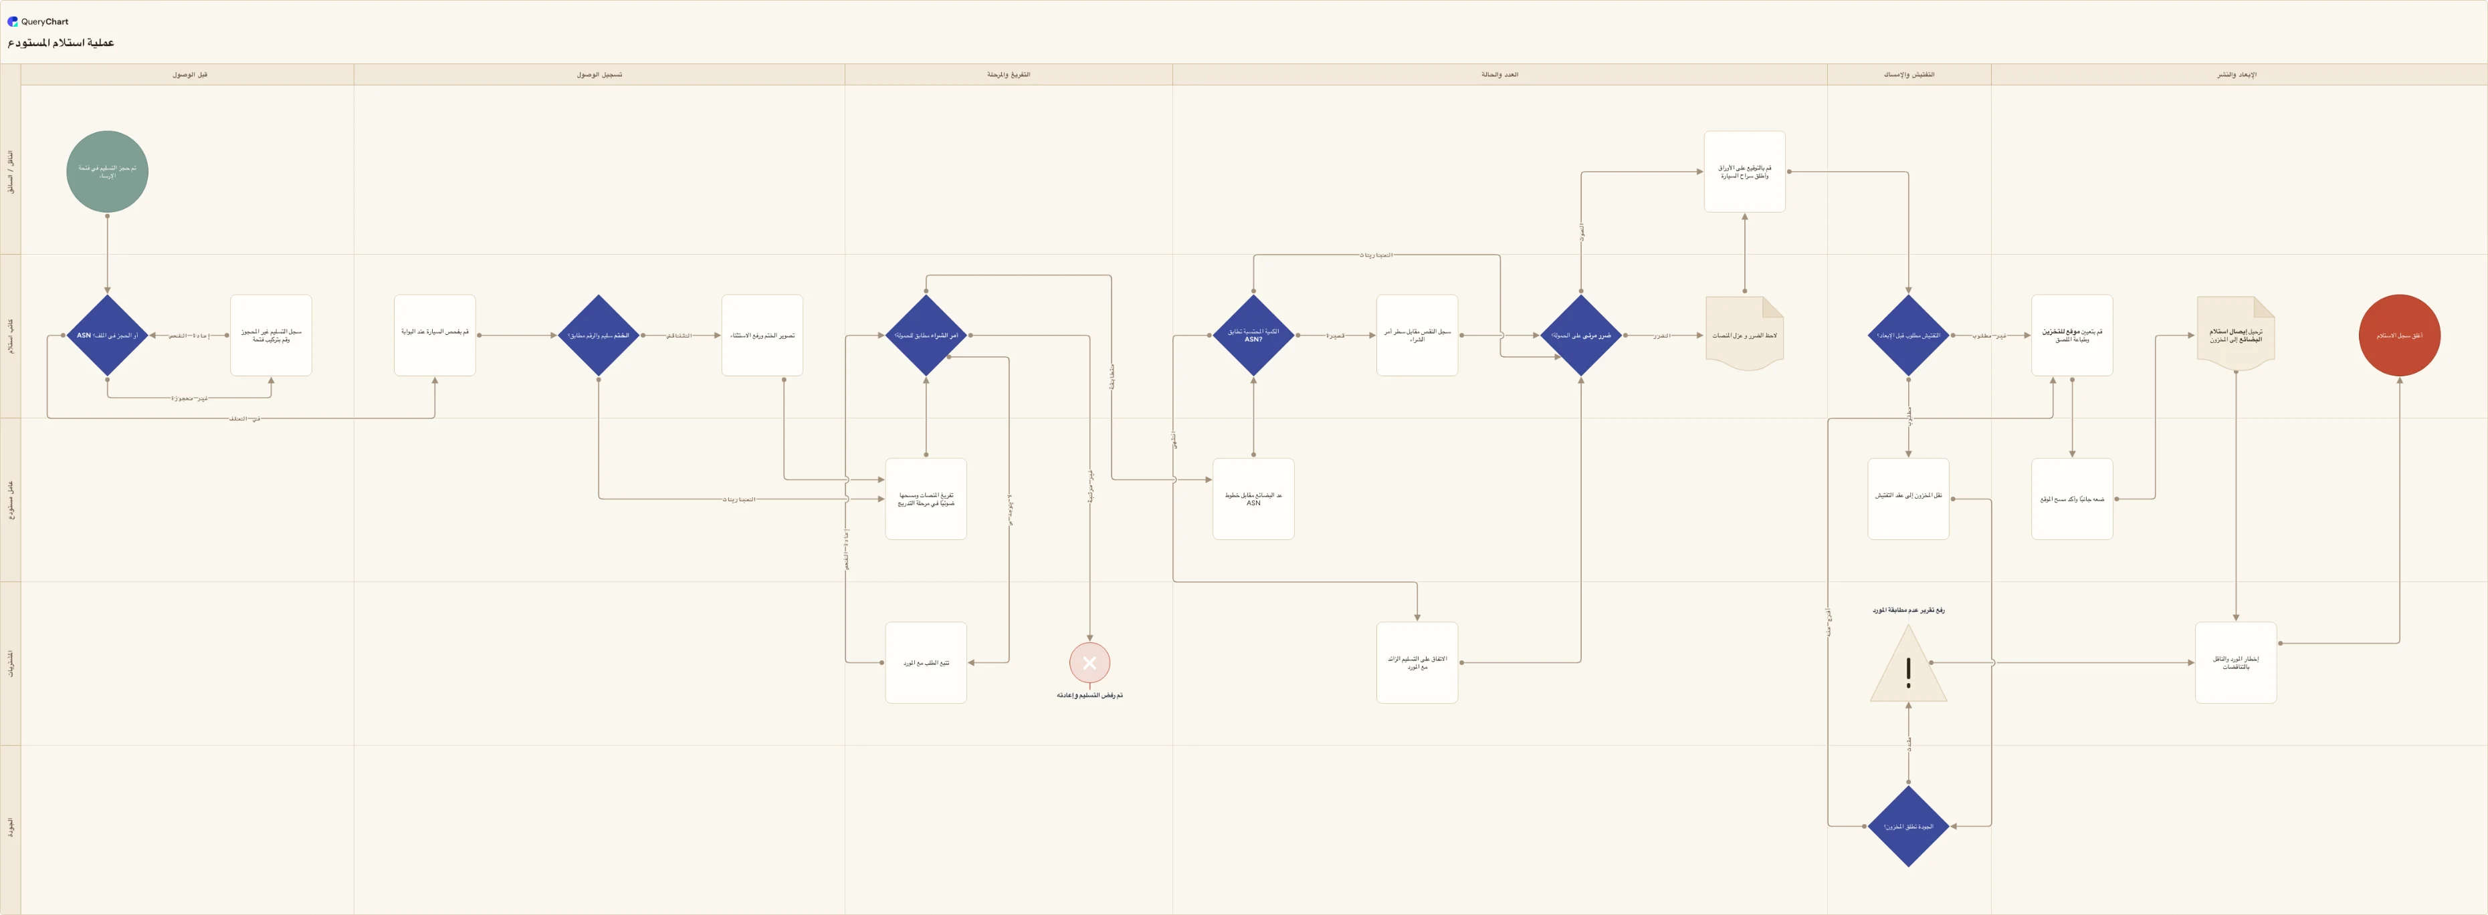2488x915 pixels.
Task: Click the 'رفع تقرير عدم مطابقة المورد' caption
Action: click(1909, 610)
